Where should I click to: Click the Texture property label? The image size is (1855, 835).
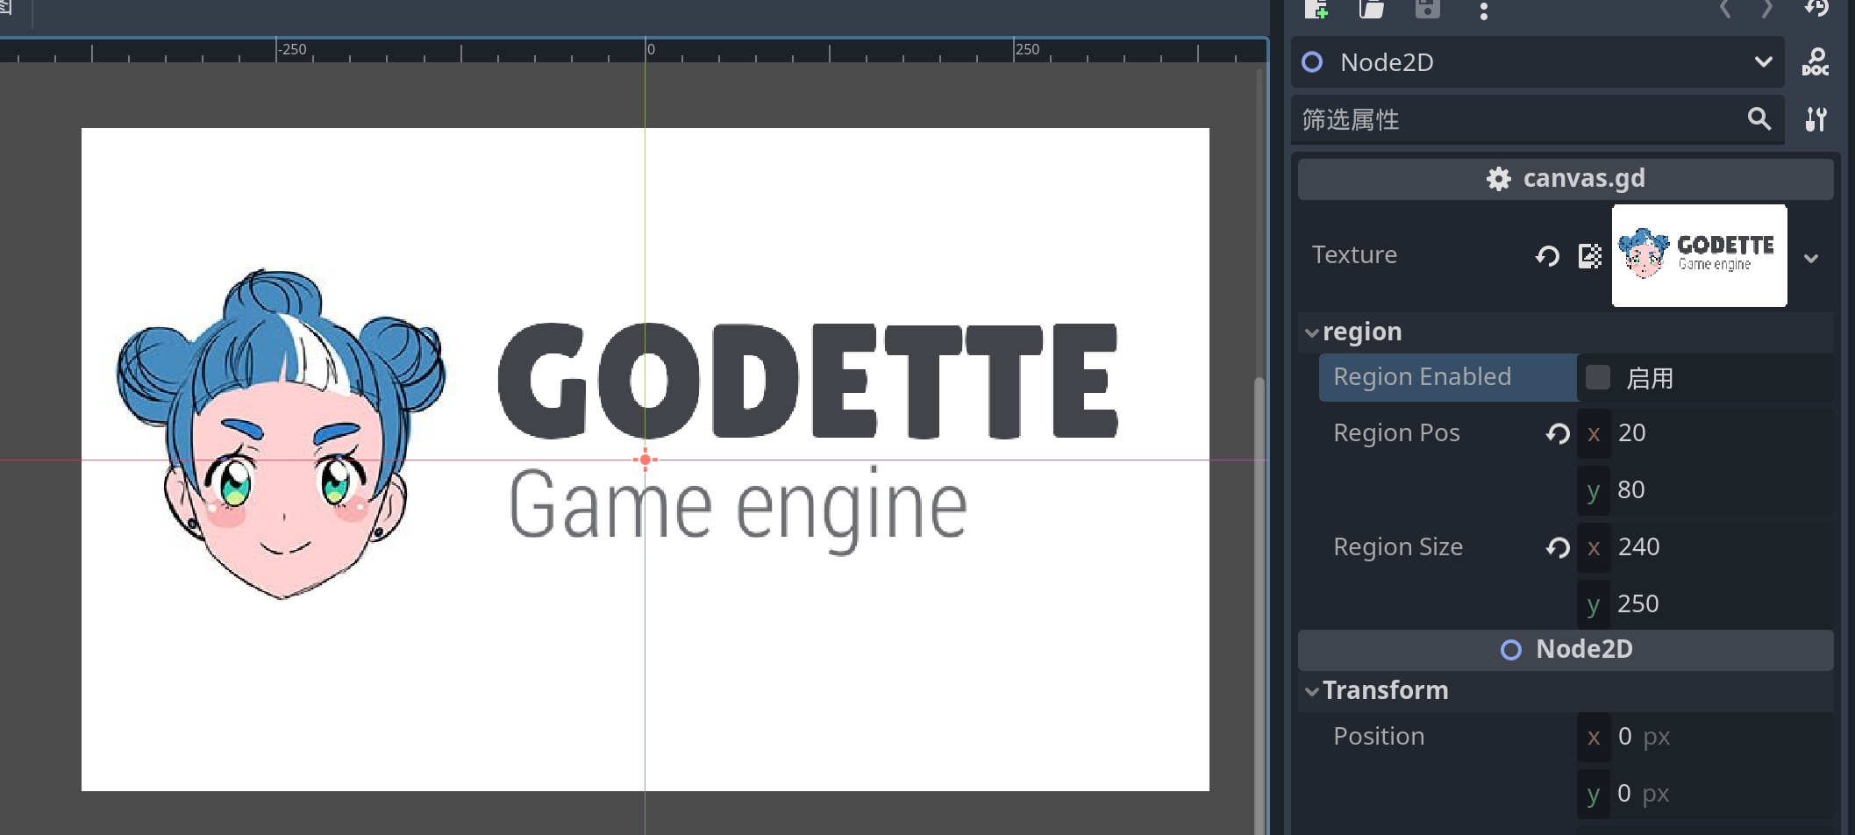coord(1354,255)
